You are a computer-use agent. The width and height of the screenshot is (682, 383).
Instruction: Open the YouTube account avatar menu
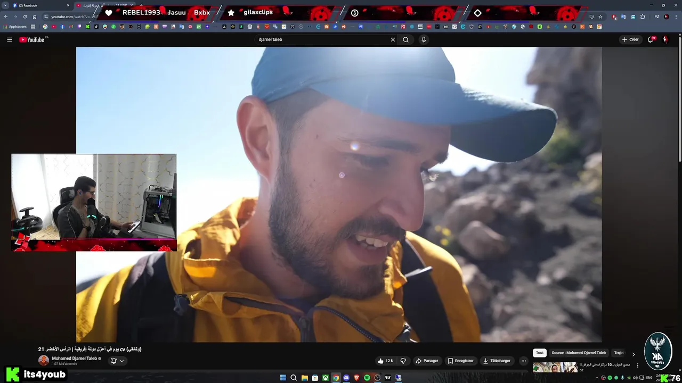pyautogui.click(x=665, y=39)
